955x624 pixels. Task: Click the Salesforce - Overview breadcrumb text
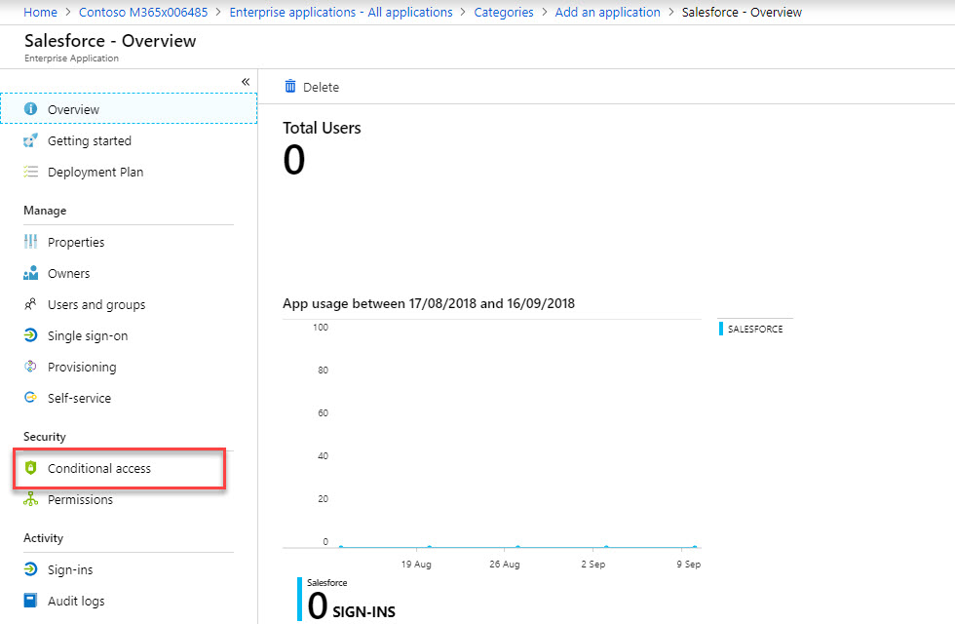742,12
